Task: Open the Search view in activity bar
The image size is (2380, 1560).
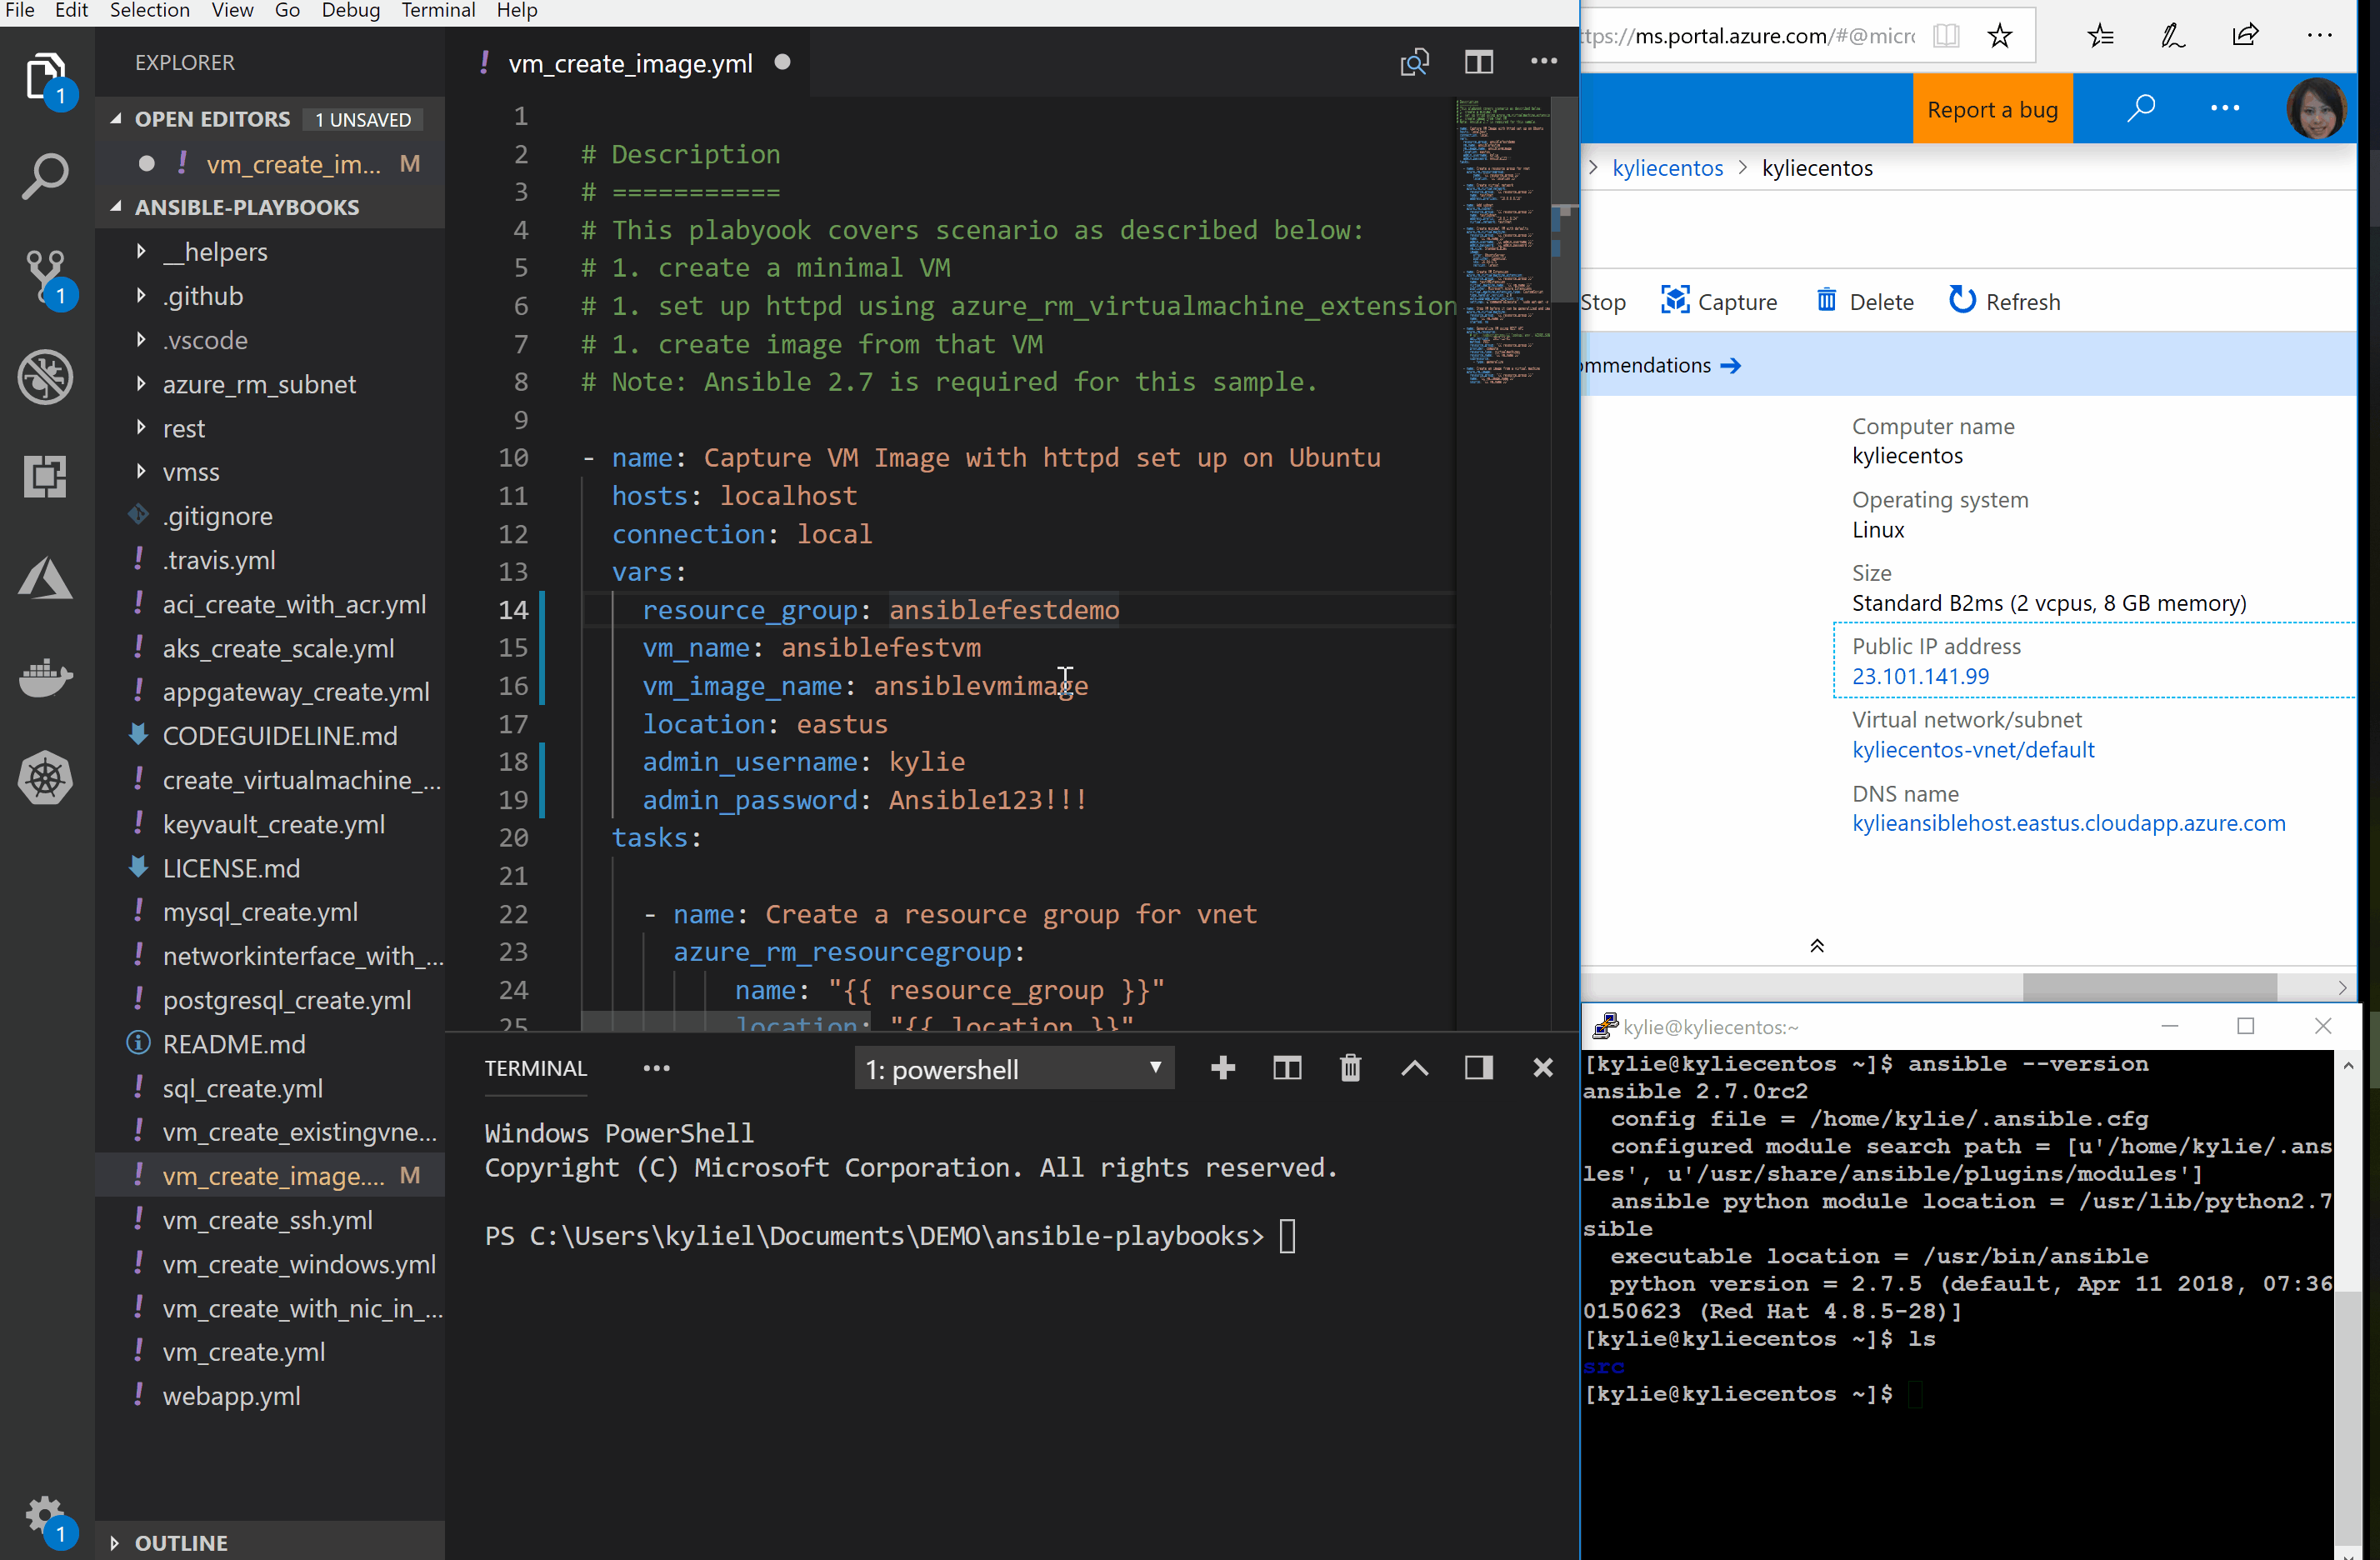Action: point(46,176)
